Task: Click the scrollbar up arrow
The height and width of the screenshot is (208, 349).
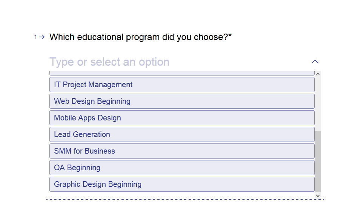Action: (x=318, y=74)
